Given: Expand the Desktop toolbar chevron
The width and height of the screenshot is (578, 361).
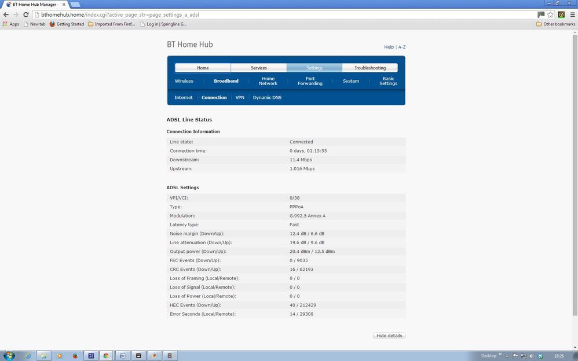Looking at the screenshot, I should click(x=500, y=355).
